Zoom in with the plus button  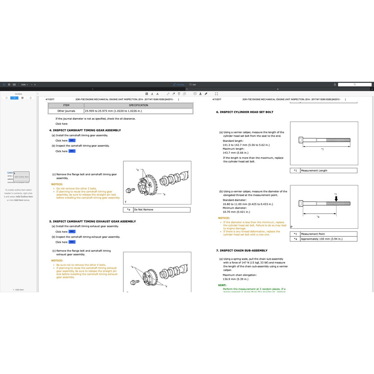coord(35,84)
